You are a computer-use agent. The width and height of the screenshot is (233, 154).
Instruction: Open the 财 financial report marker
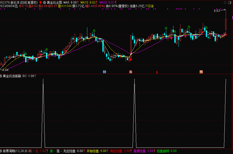pos(104,72)
